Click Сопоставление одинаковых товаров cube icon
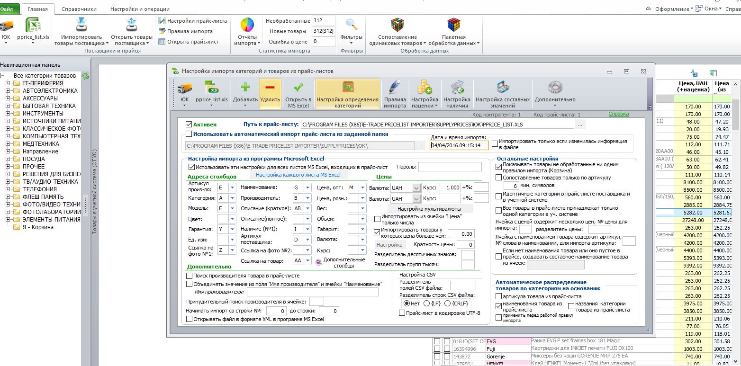Image resolution: width=741 pixels, height=366 pixels. 397,25
